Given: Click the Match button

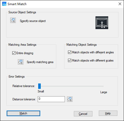Looking at the screenshot, I should tap(23, 113).
